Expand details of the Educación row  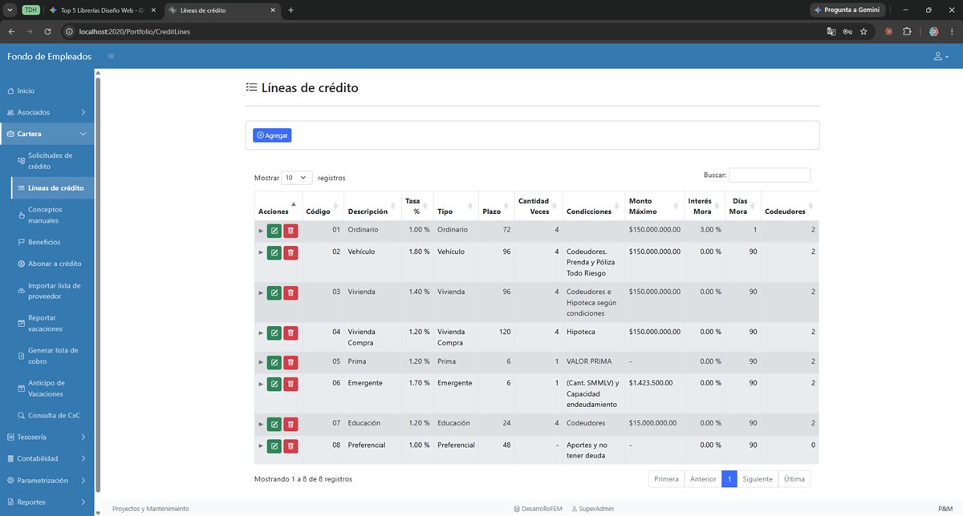tap(260, 424)
